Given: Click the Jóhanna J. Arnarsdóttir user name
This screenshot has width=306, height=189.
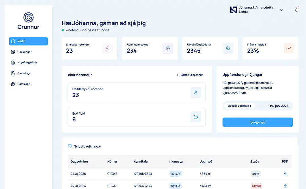Looking at the screenshot, I should click(x=256, y=8).
